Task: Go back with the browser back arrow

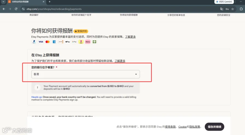Action: click(x=4, y=9)
